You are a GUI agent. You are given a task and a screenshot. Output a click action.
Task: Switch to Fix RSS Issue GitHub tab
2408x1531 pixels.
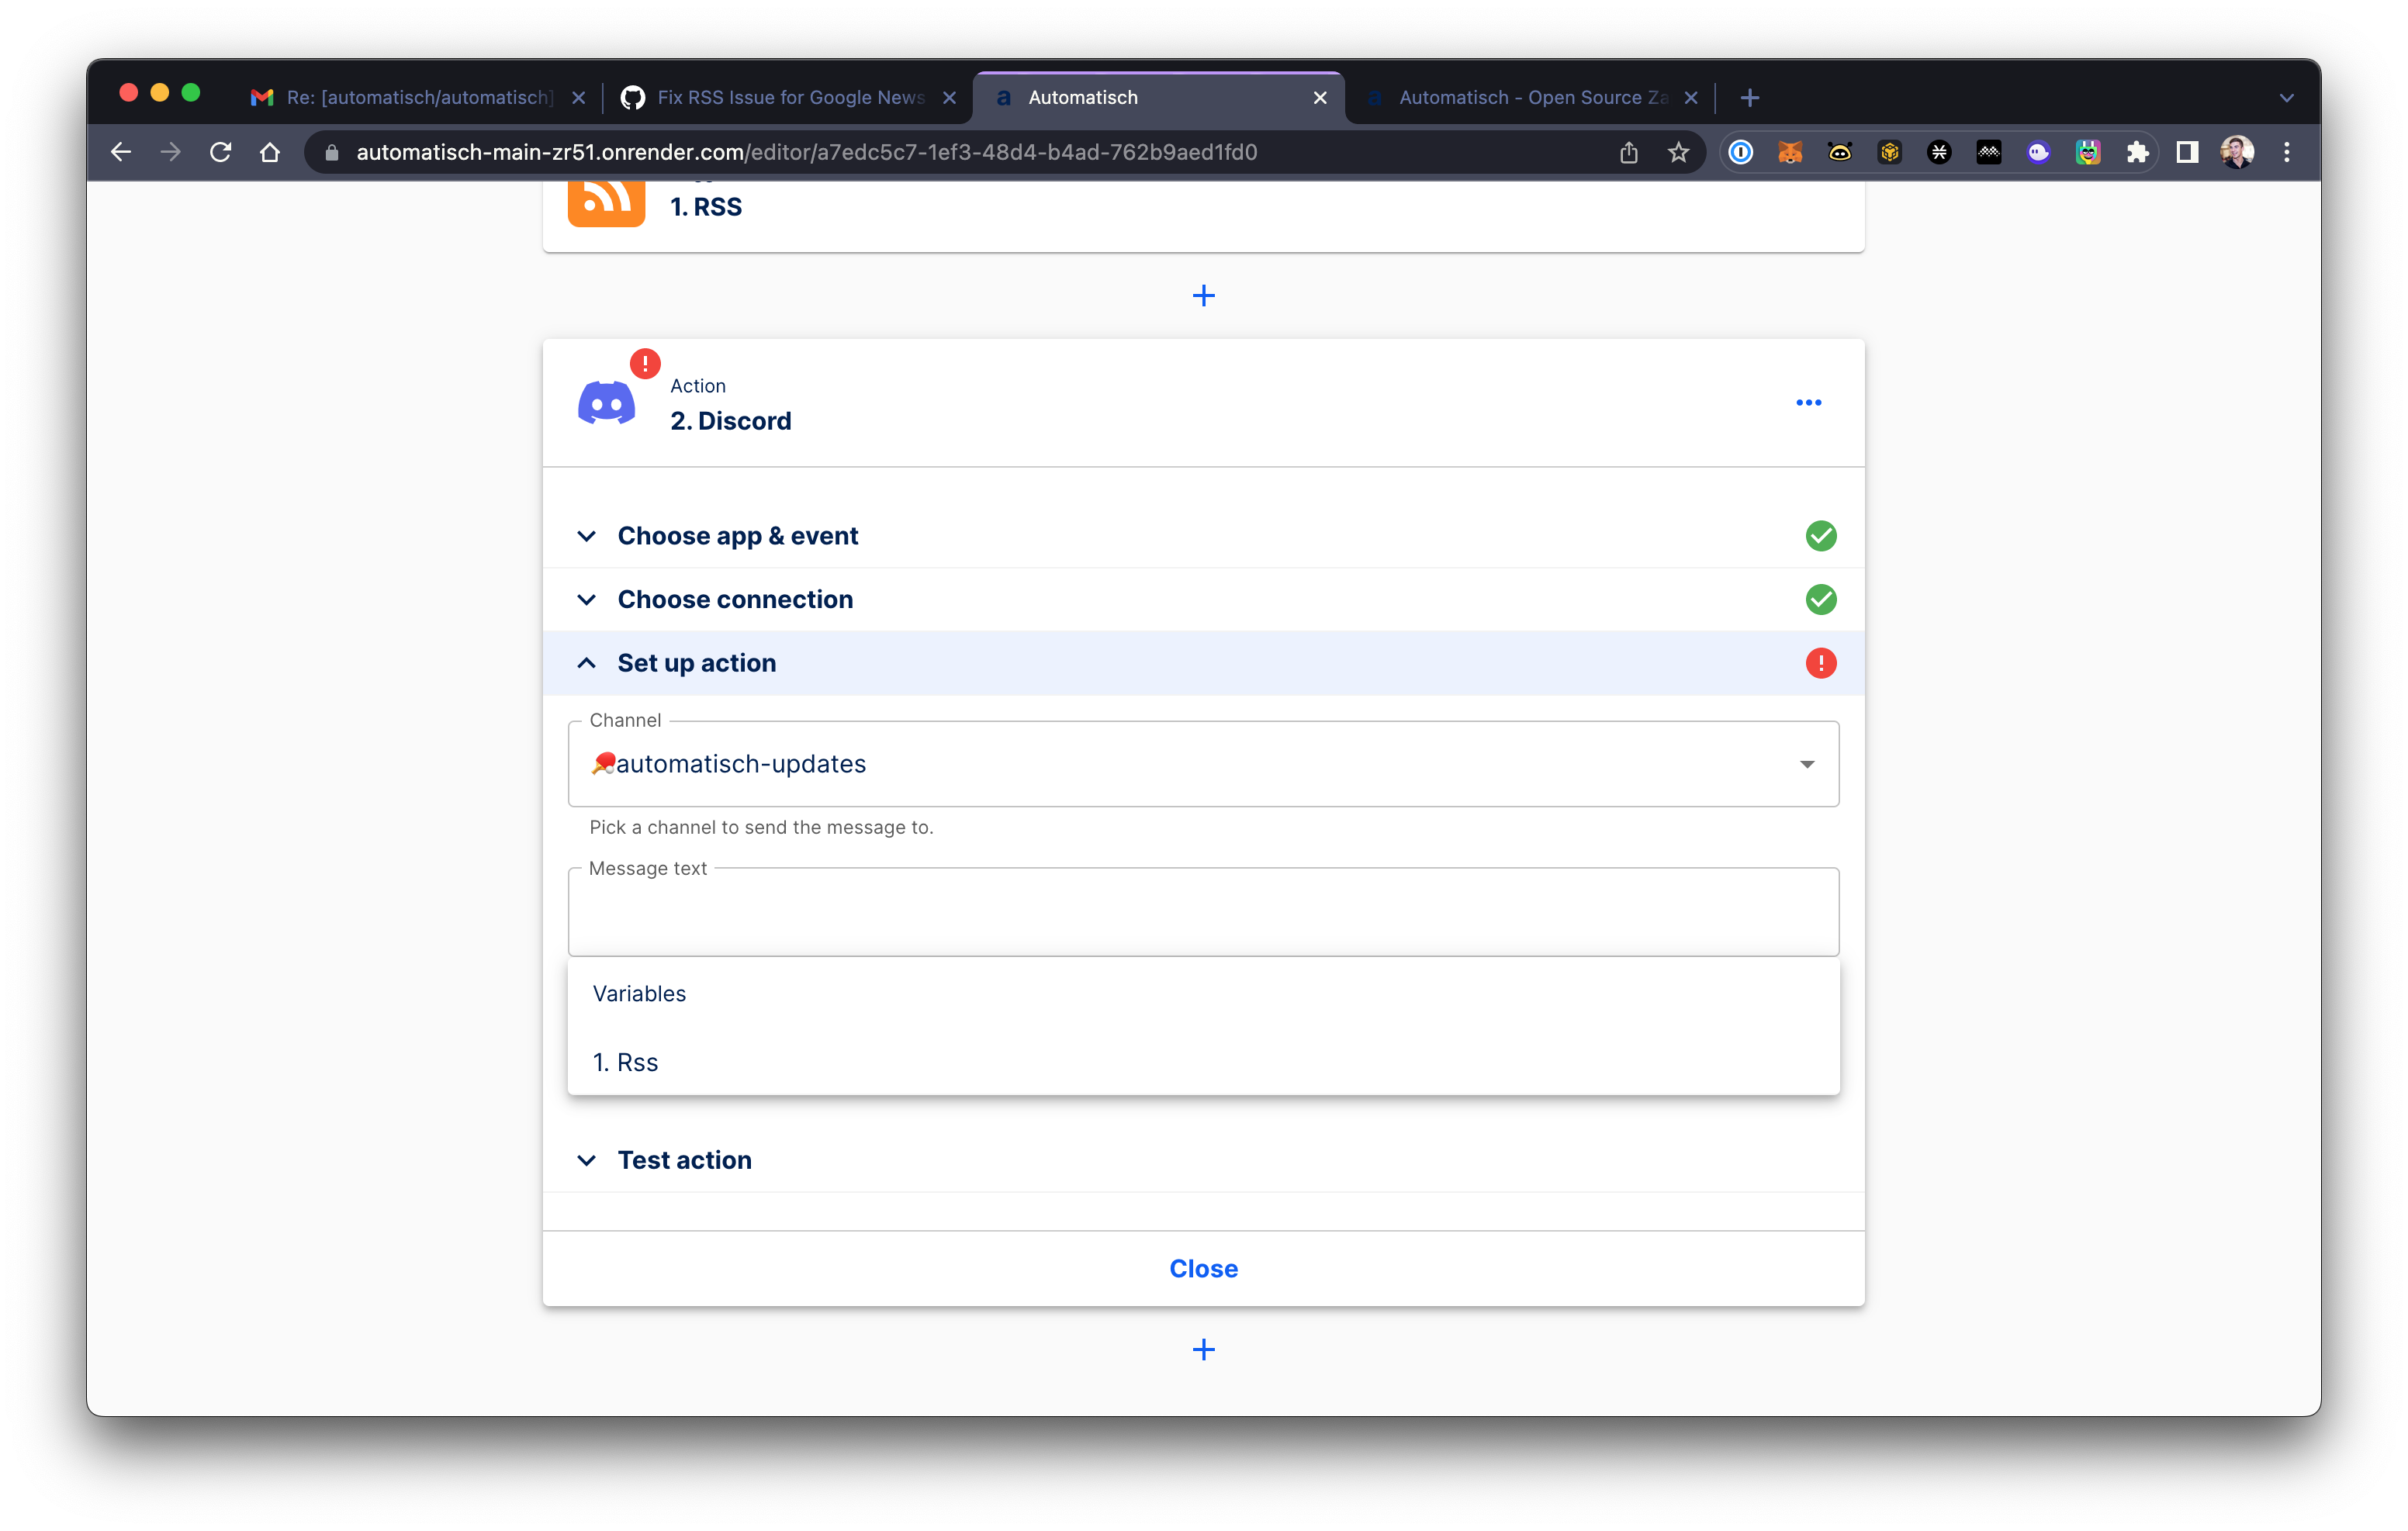[788, 98]
